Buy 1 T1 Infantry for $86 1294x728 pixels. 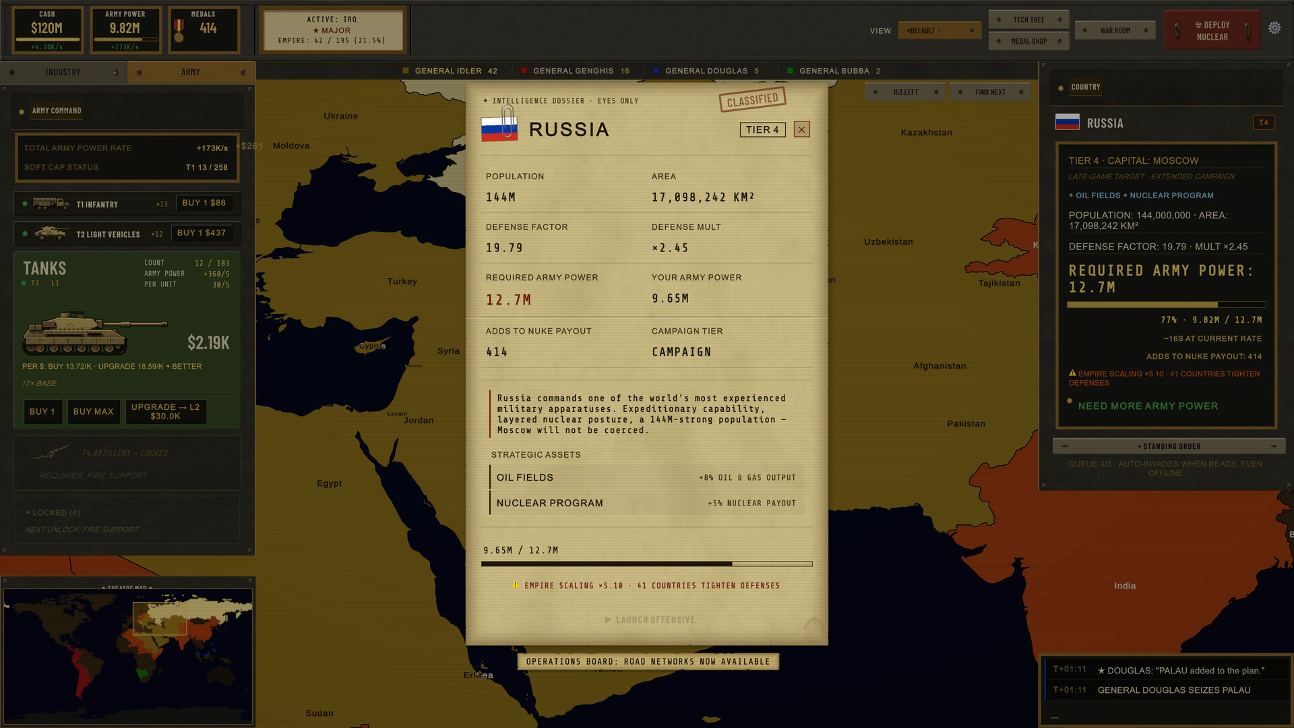click(x=204, y=203)
